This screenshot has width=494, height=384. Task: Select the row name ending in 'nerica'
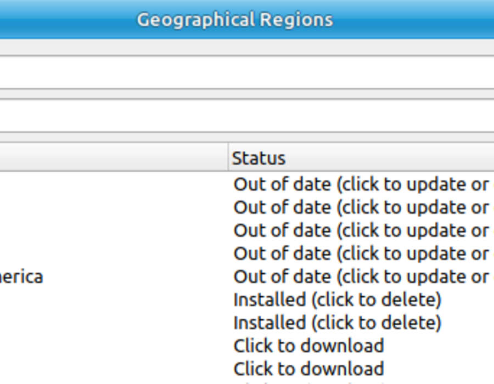21,276
